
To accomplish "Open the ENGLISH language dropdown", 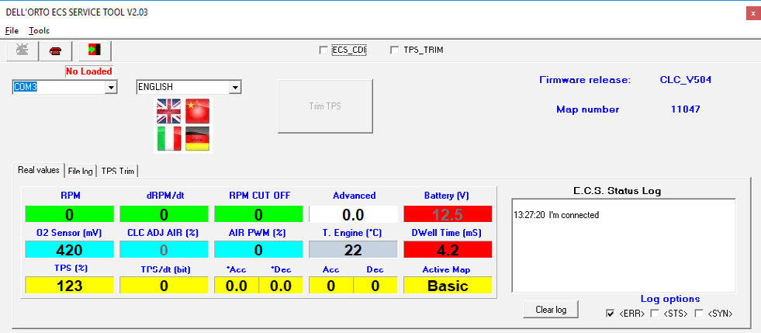I will (x=235, y=88).
